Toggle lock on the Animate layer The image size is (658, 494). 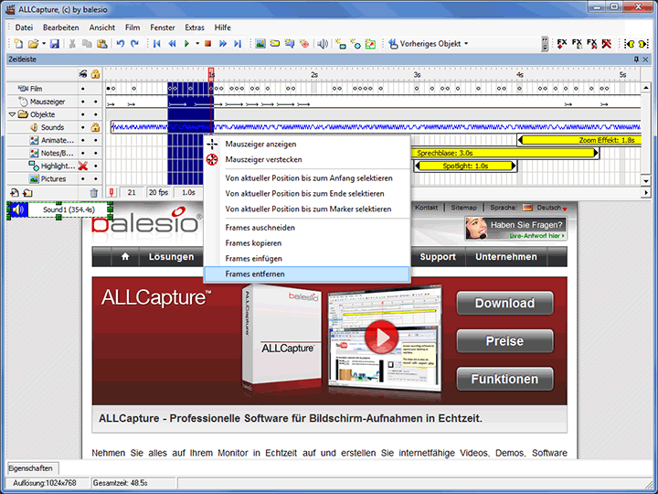96,140
